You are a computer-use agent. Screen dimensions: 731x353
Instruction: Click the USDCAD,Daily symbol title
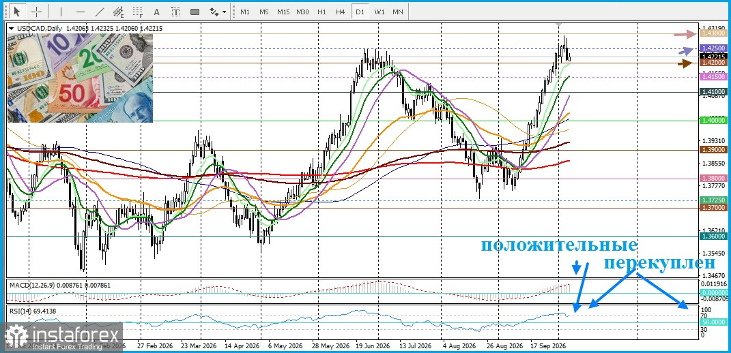[x=39, y=28]
